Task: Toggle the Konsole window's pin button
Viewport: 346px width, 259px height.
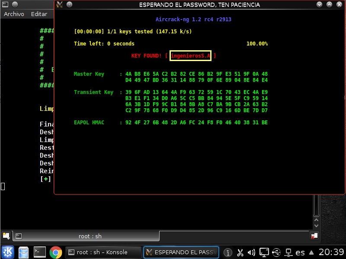Action: [15, 4]
